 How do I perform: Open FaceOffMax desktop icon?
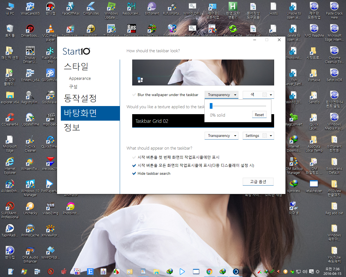coord(71,9)
